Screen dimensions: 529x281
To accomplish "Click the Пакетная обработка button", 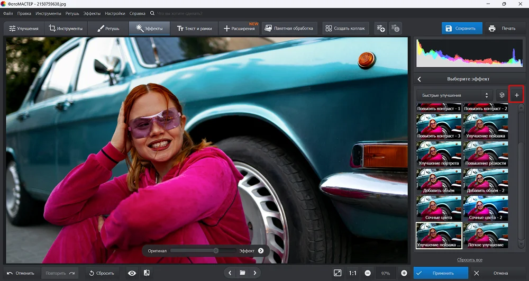I will point(289,29).
